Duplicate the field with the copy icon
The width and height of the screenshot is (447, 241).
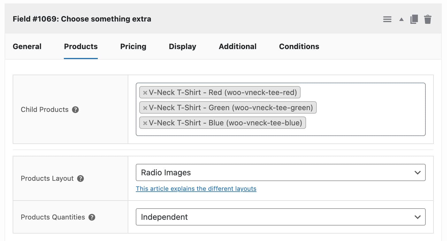pos(414,19)
